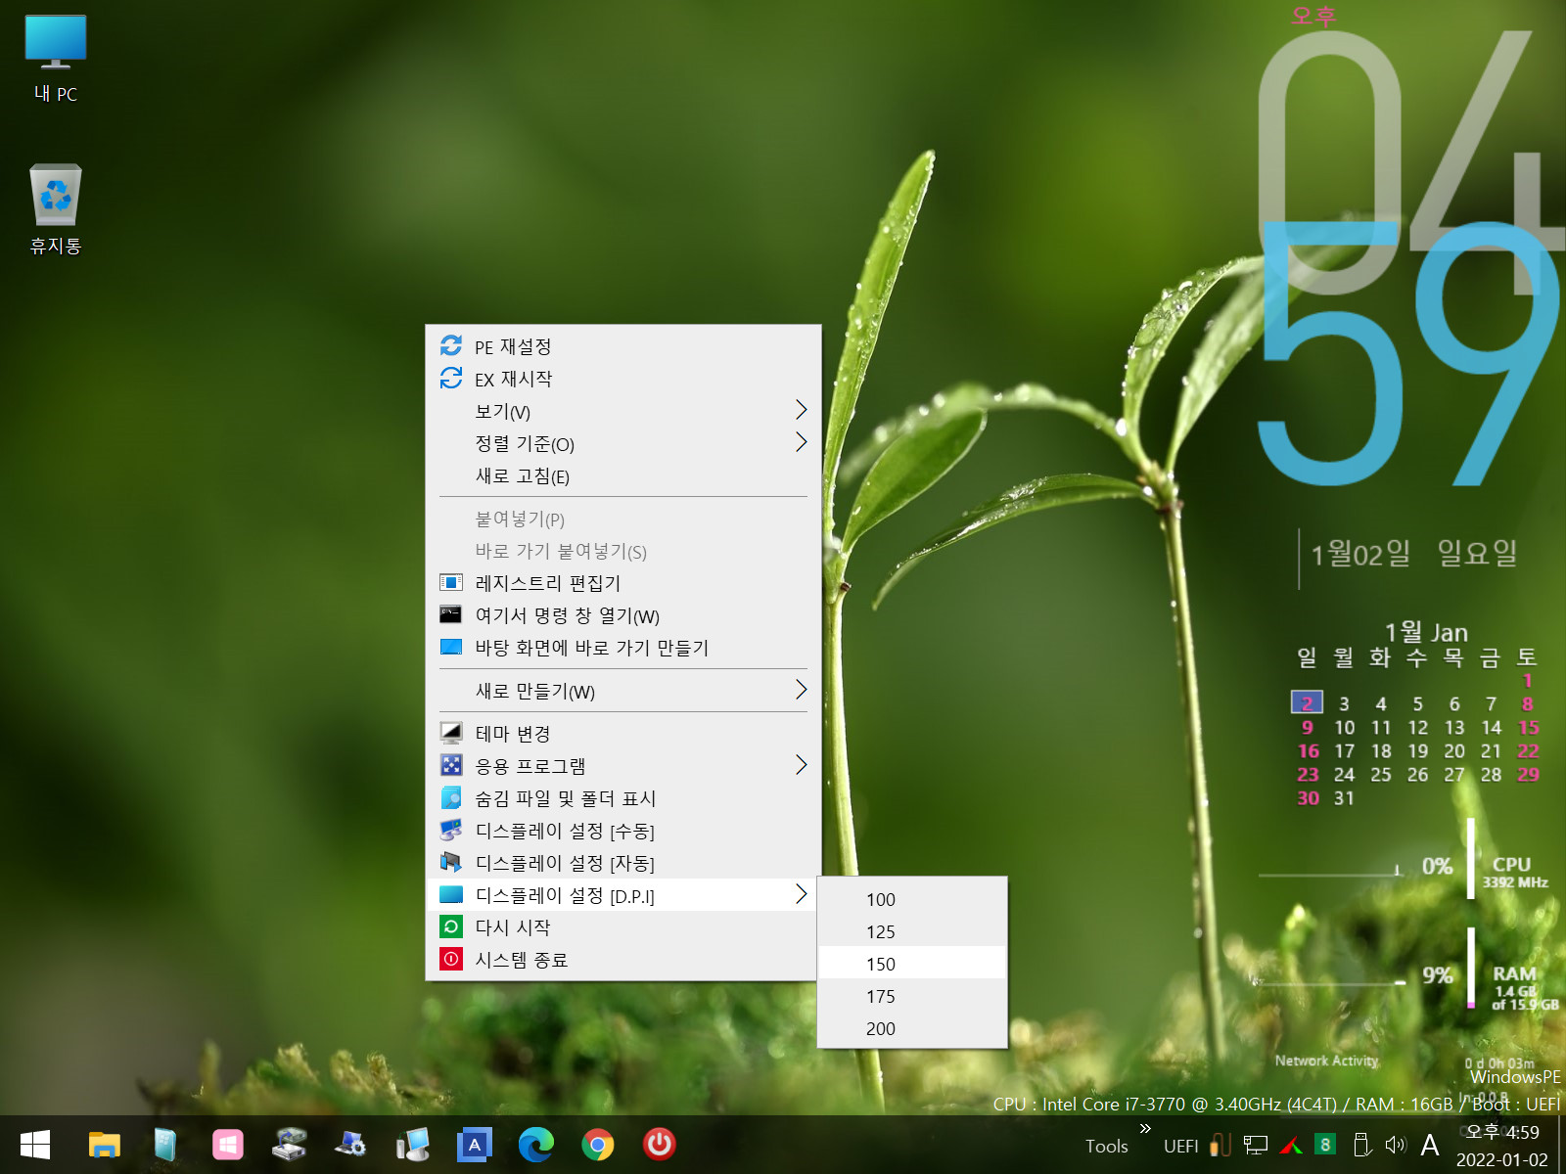Choose 여기서 명령 창 열기(W)
This screenshot has height=1174, width=1566.
(x=622, y=615)
